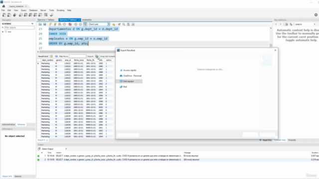The image size is (319, 179).
Task: Open the home screen tab icon
Action: coord(3,6)
